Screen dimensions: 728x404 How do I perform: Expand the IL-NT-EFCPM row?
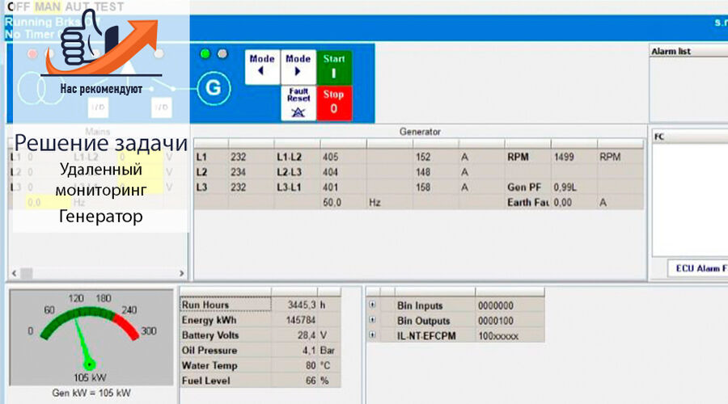[x=372, y=335]
